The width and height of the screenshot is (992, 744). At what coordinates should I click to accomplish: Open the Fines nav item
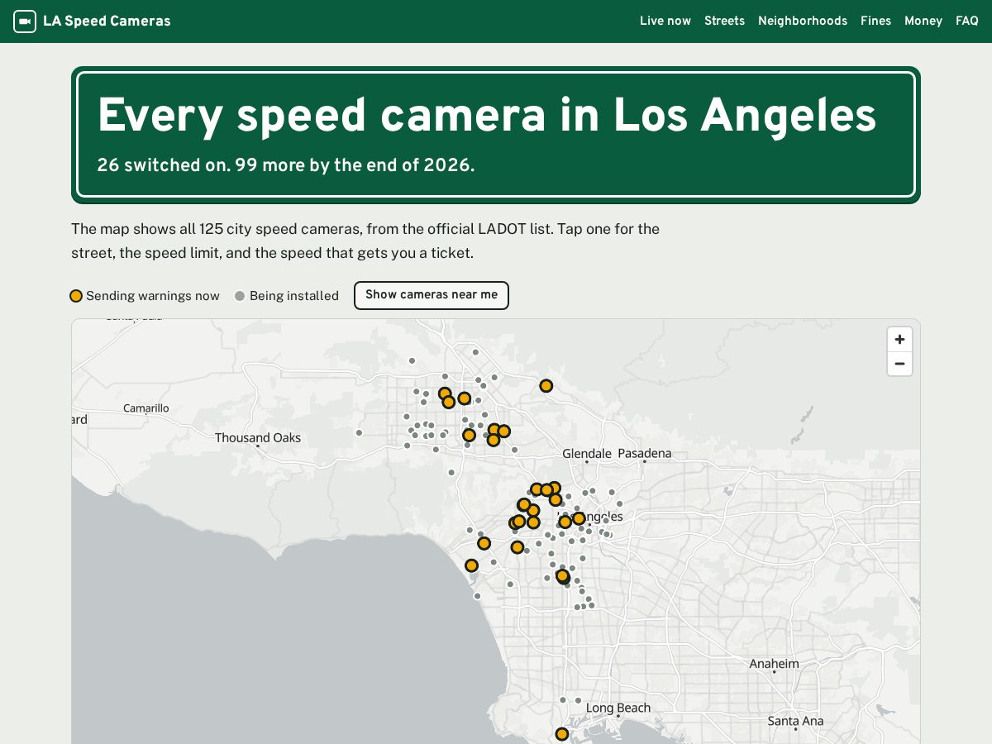pos(875,21)
